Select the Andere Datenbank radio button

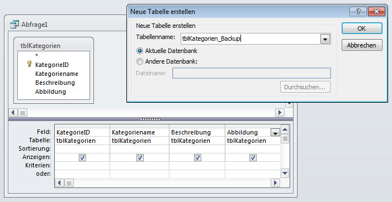140,61
